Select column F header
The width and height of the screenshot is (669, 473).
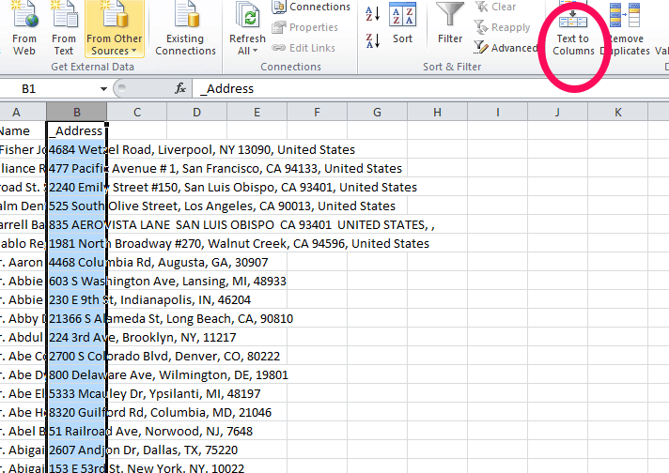point(317,112)
